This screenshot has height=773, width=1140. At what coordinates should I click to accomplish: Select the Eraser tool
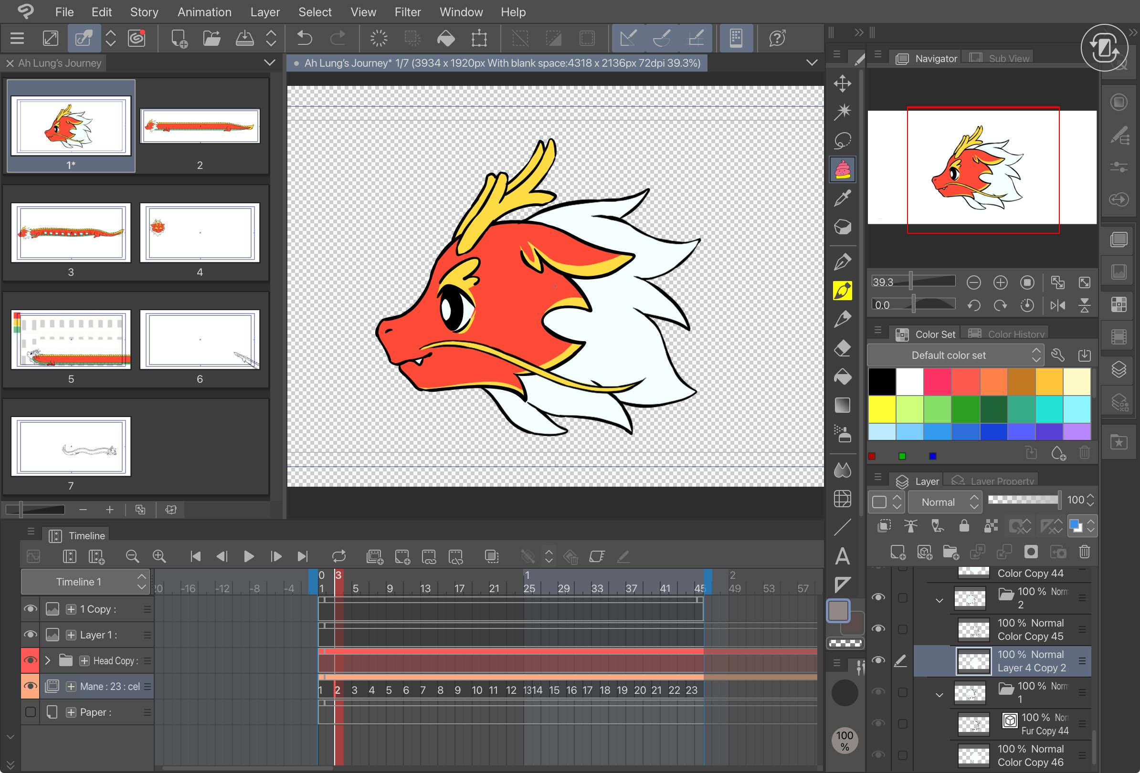tap(842, 348)
